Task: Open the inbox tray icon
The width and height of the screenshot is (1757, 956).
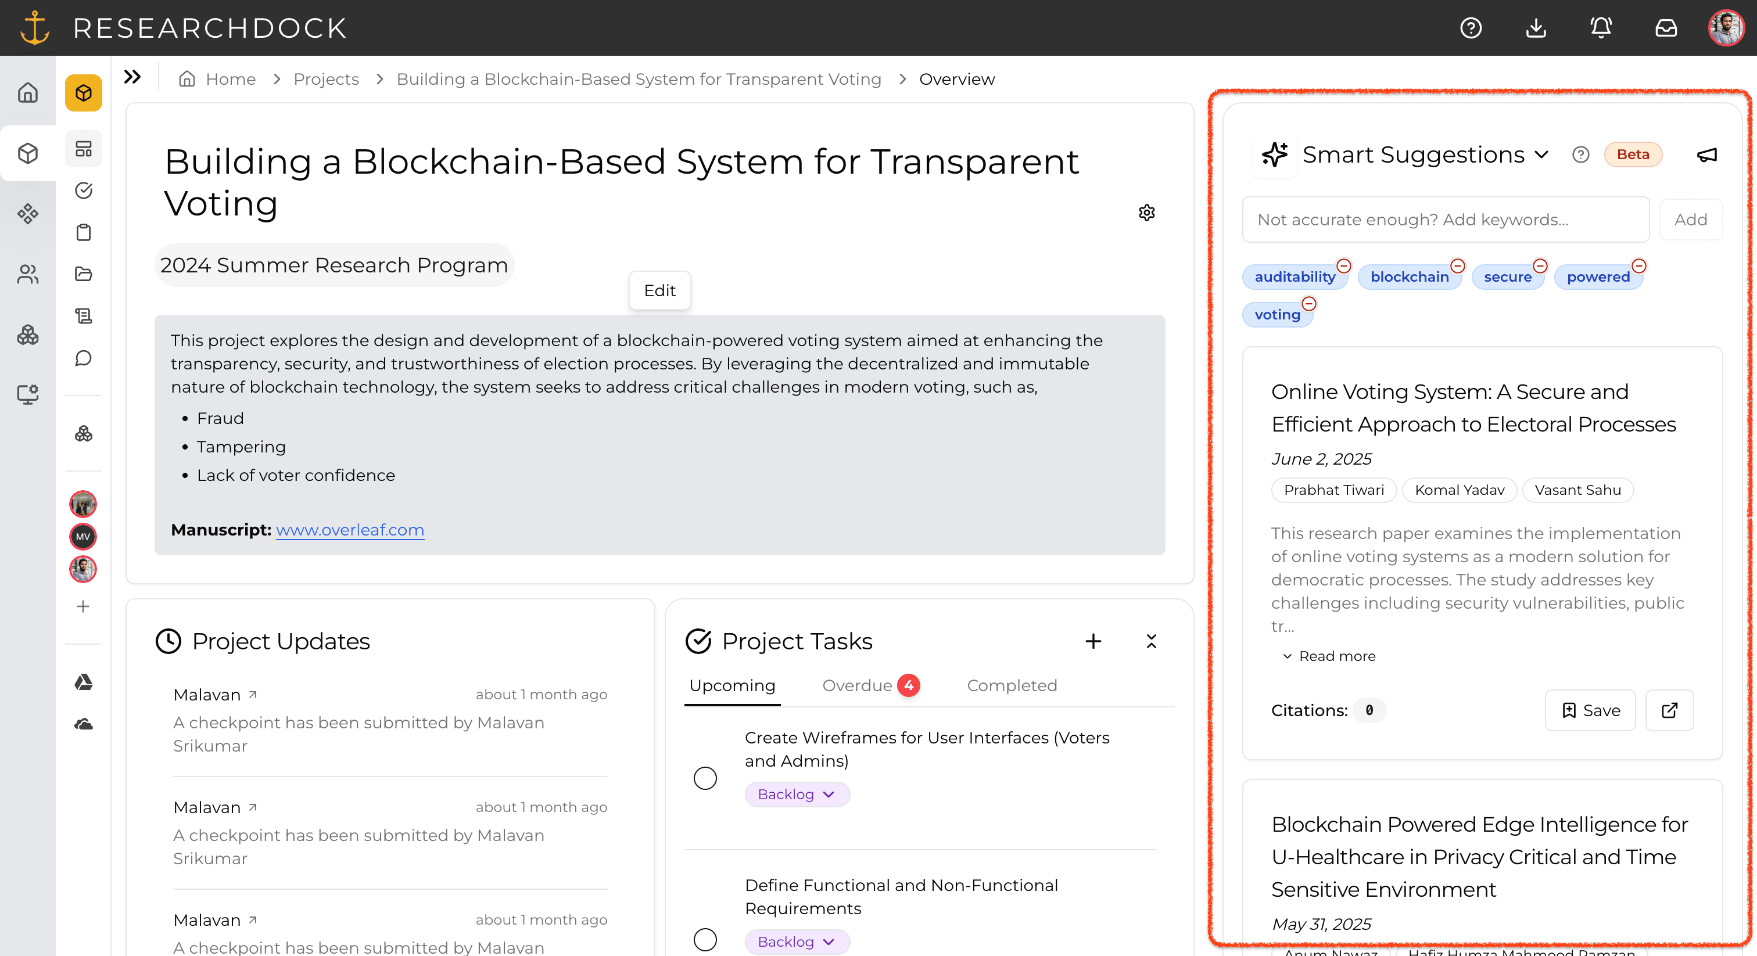Action: (x=1666, y=28)
